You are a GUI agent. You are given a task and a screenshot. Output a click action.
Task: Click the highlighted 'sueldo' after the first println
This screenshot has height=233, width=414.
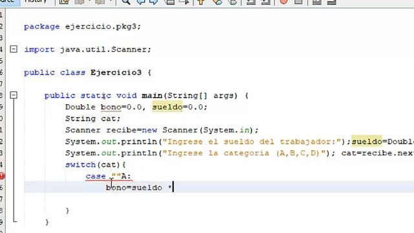pos(367,142)
